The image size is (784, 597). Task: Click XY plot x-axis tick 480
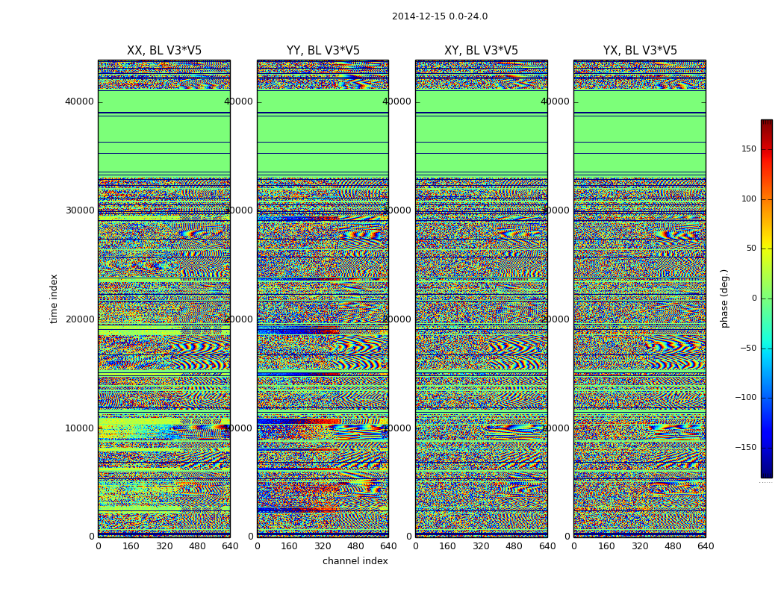tap(514, 546)
